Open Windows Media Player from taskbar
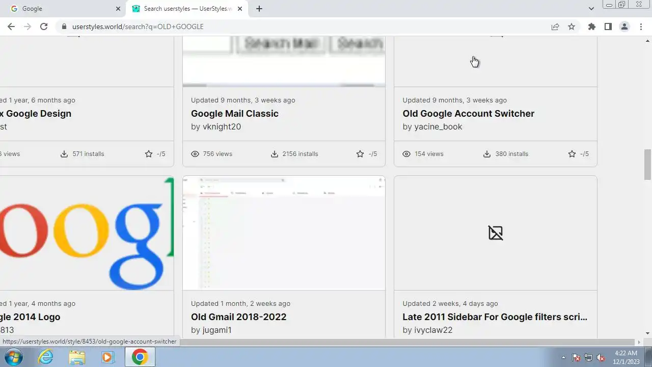652x367 pixels. pyautogui.click(x=107, y=357)
